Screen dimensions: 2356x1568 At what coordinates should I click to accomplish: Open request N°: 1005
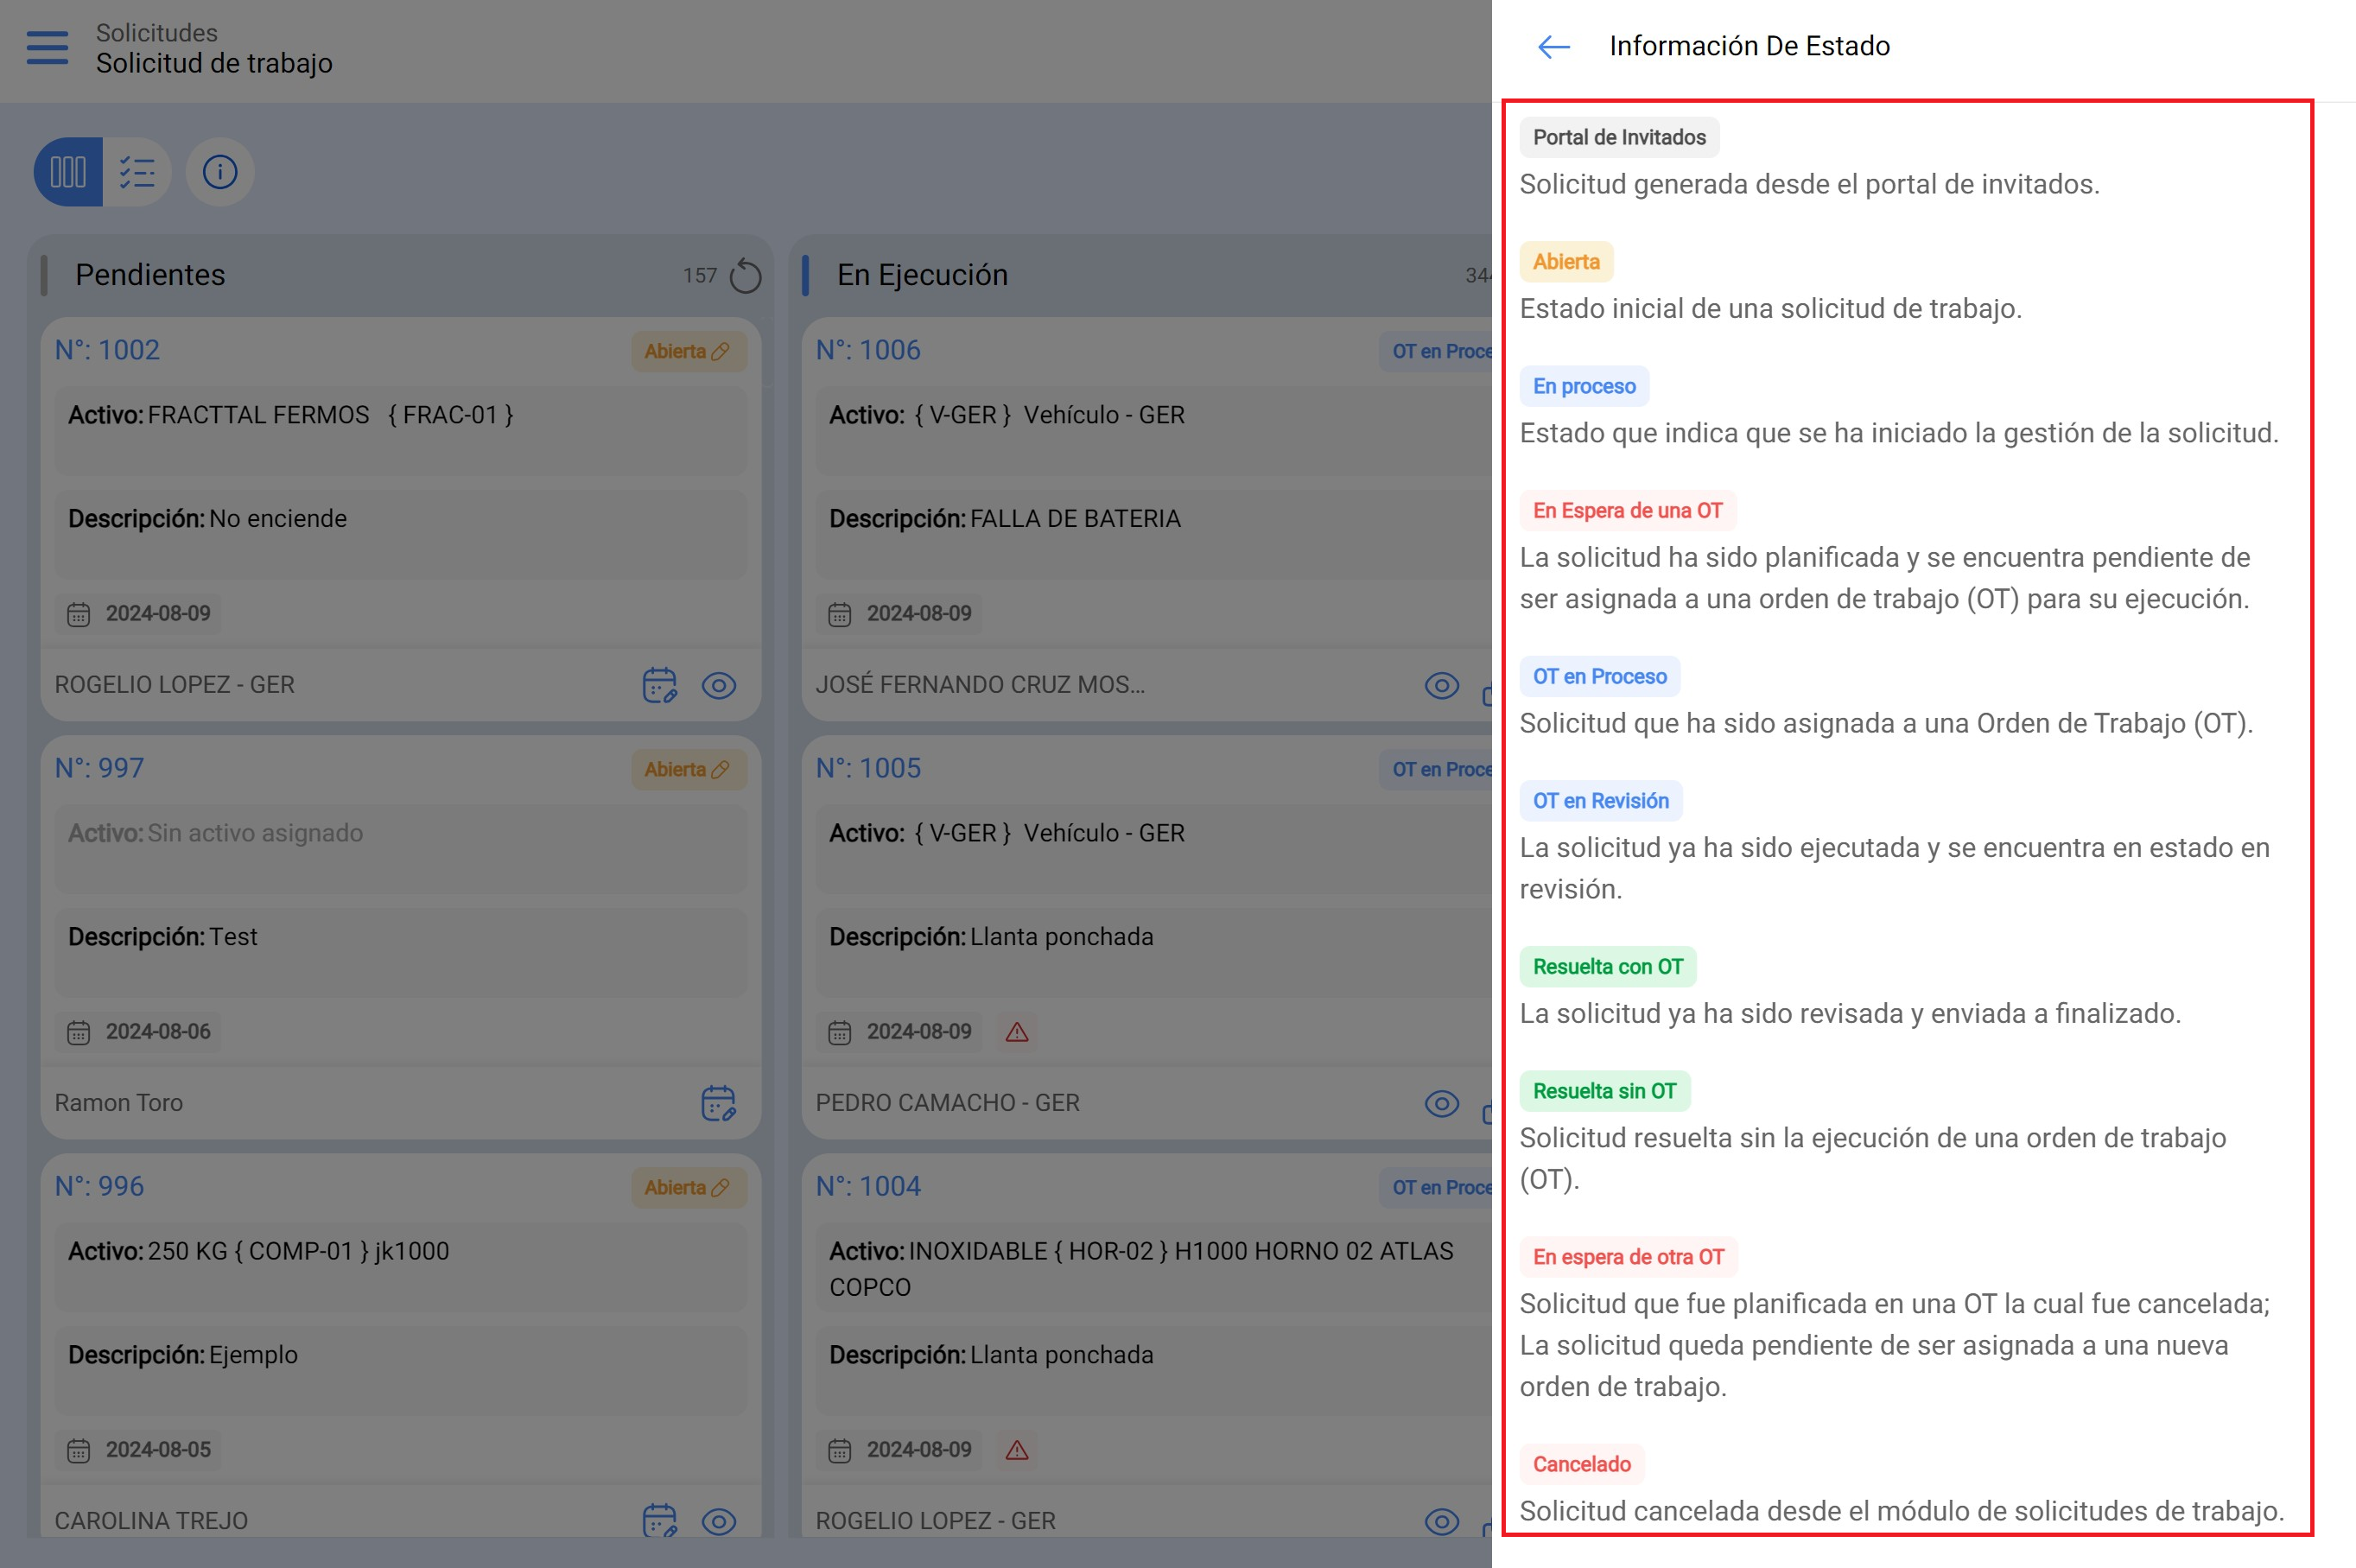tap(868, 768)
